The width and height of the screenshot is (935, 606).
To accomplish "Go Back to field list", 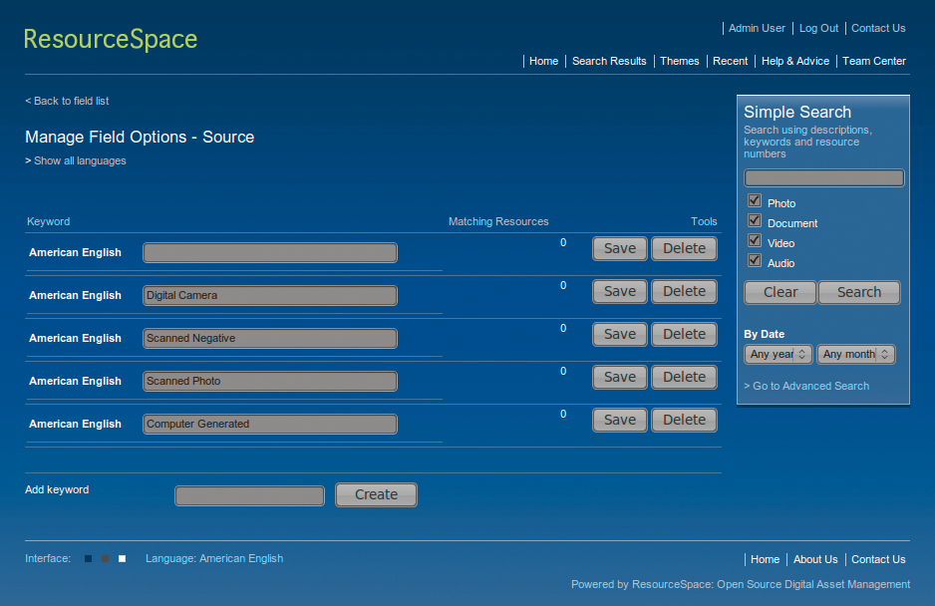I will pos(67,102).
